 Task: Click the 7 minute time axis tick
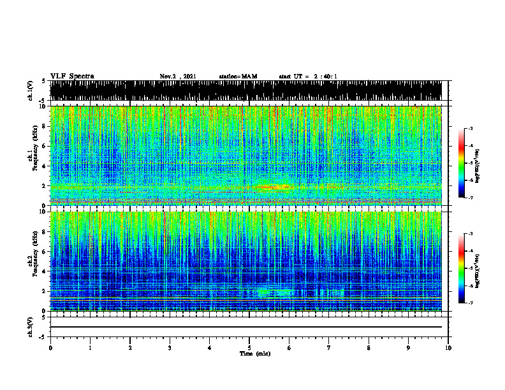(329, 348)
